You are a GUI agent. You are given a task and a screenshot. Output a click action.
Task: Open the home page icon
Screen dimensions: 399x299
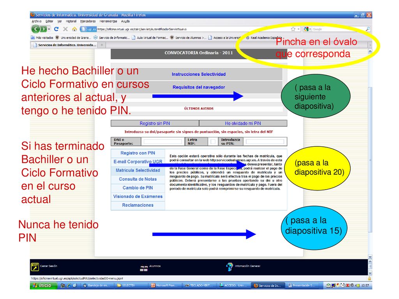[x=74, y=29]
